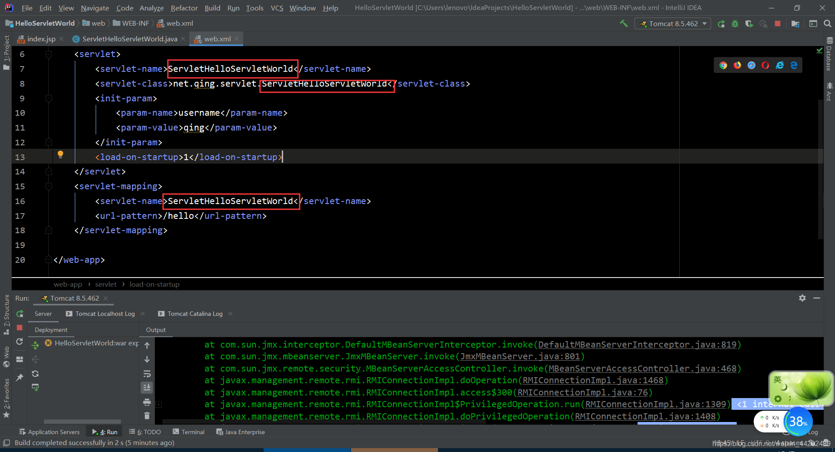
Task: Preview page in Safari browser icon
Action: coord(751,65)
